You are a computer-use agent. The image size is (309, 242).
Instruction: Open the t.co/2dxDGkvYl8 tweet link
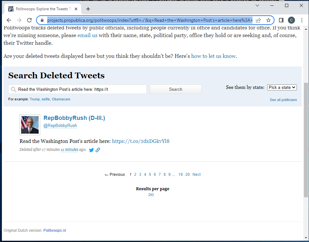coord(140,141)
